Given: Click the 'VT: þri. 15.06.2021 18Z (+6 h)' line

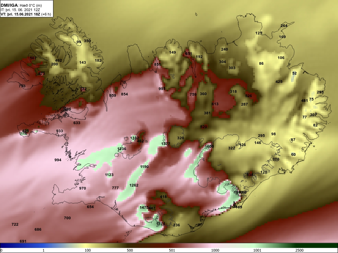Looking at the screenshot, I should coord(26,14).
